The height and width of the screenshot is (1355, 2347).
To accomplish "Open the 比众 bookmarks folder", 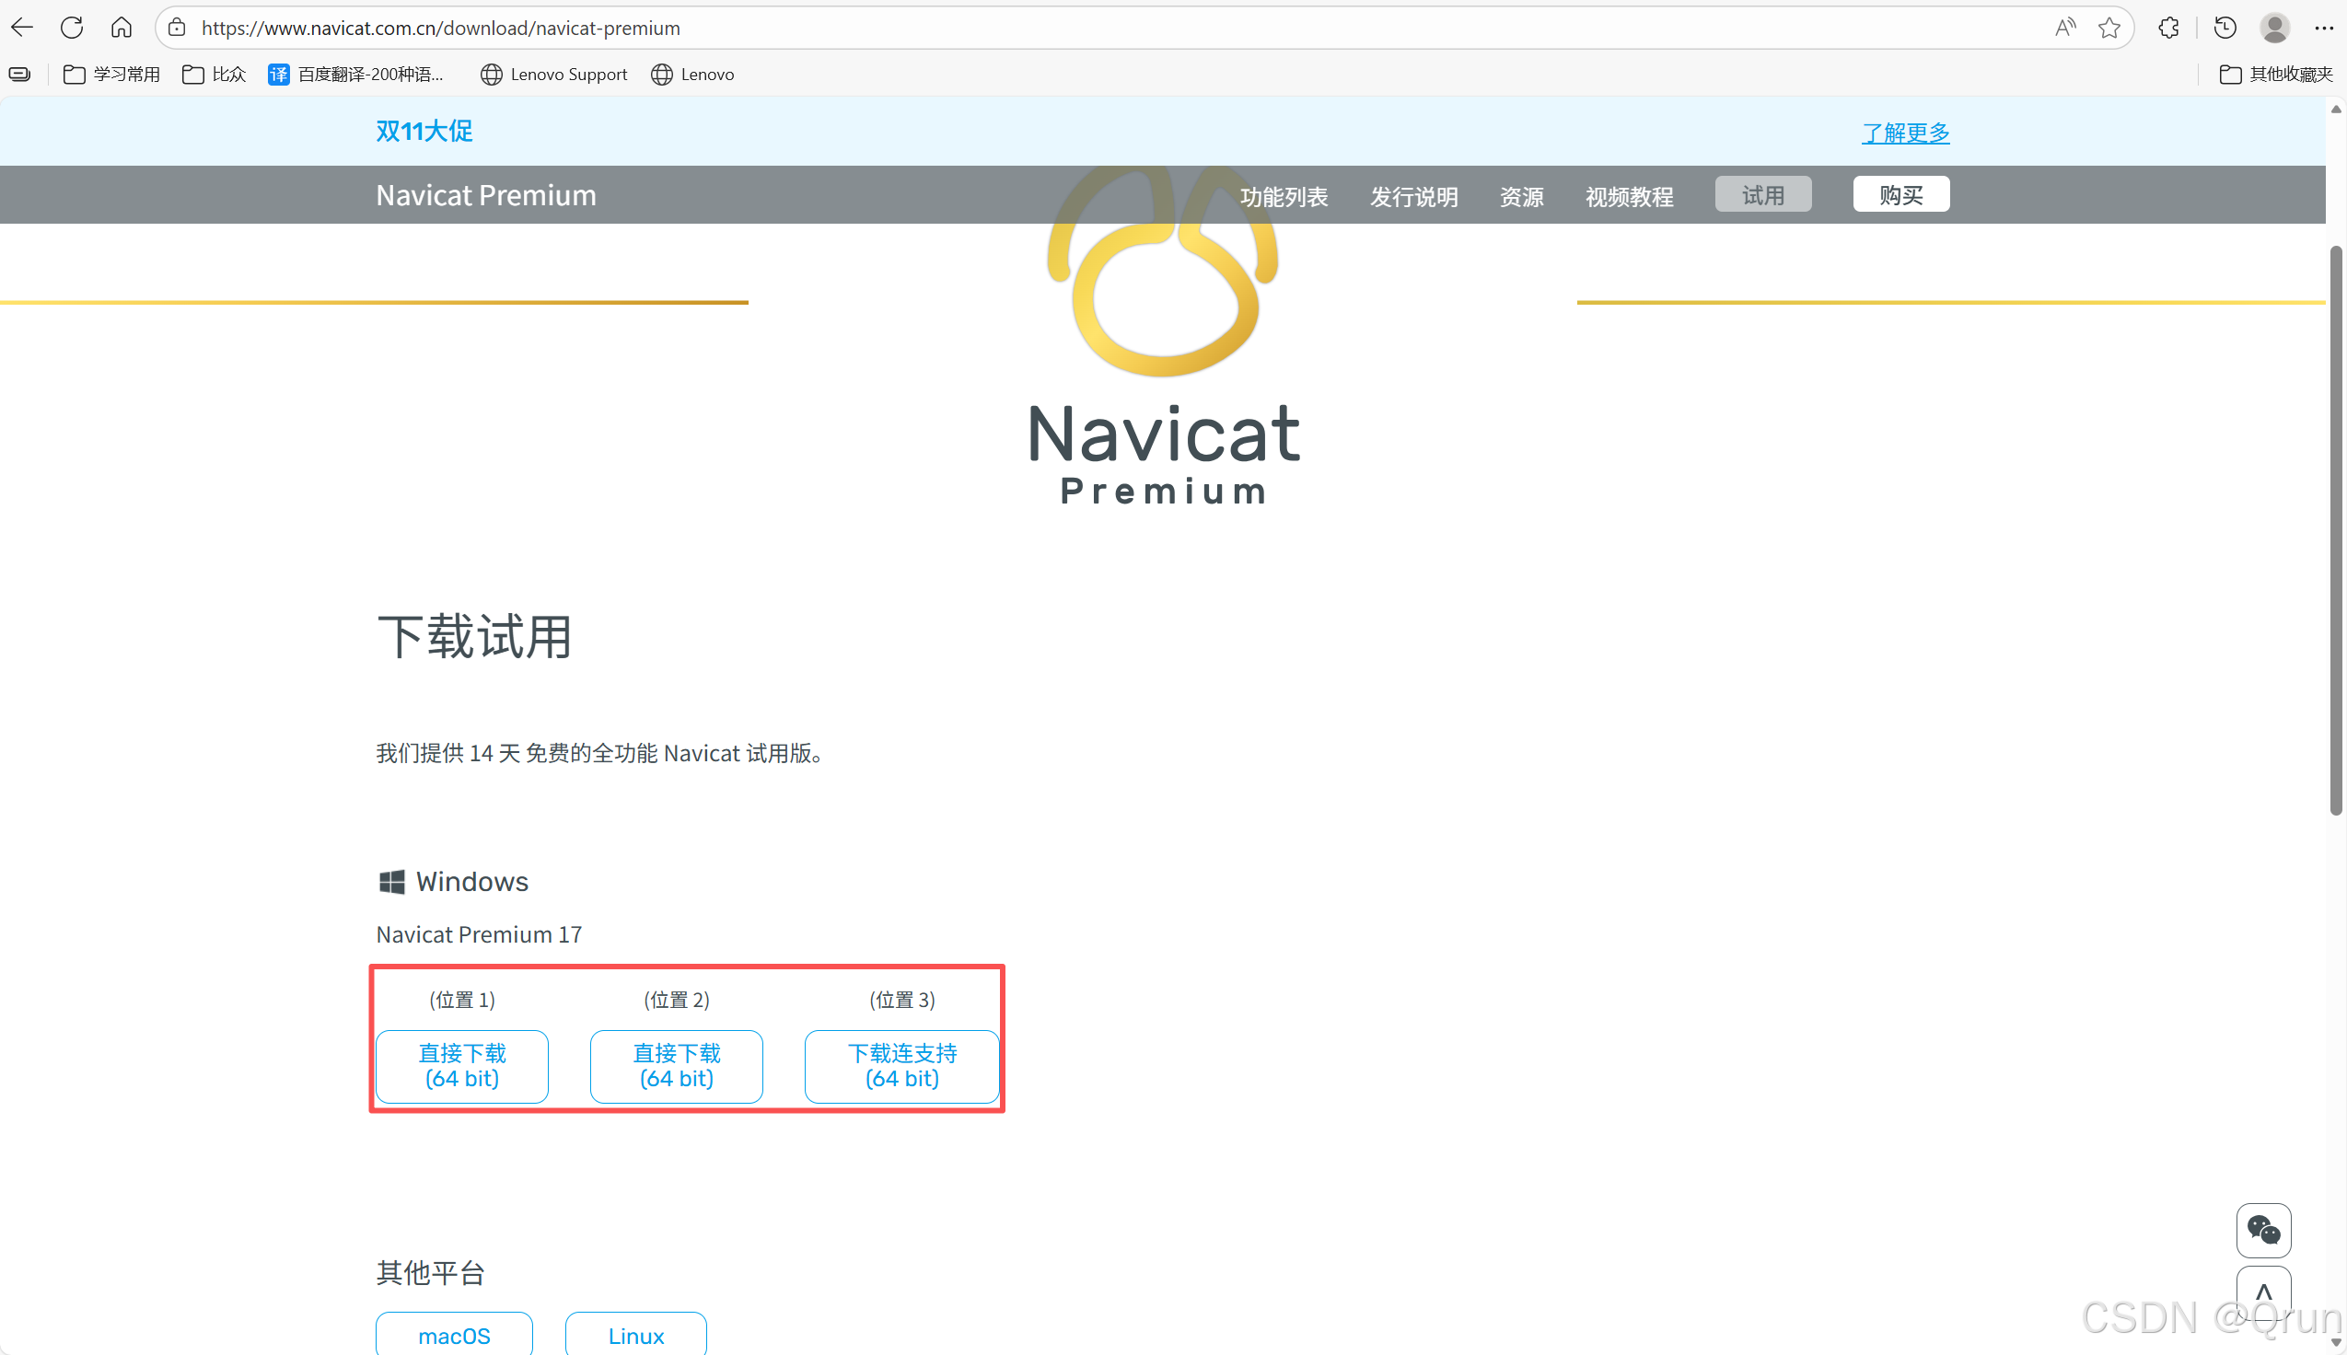I will [214, 75].
